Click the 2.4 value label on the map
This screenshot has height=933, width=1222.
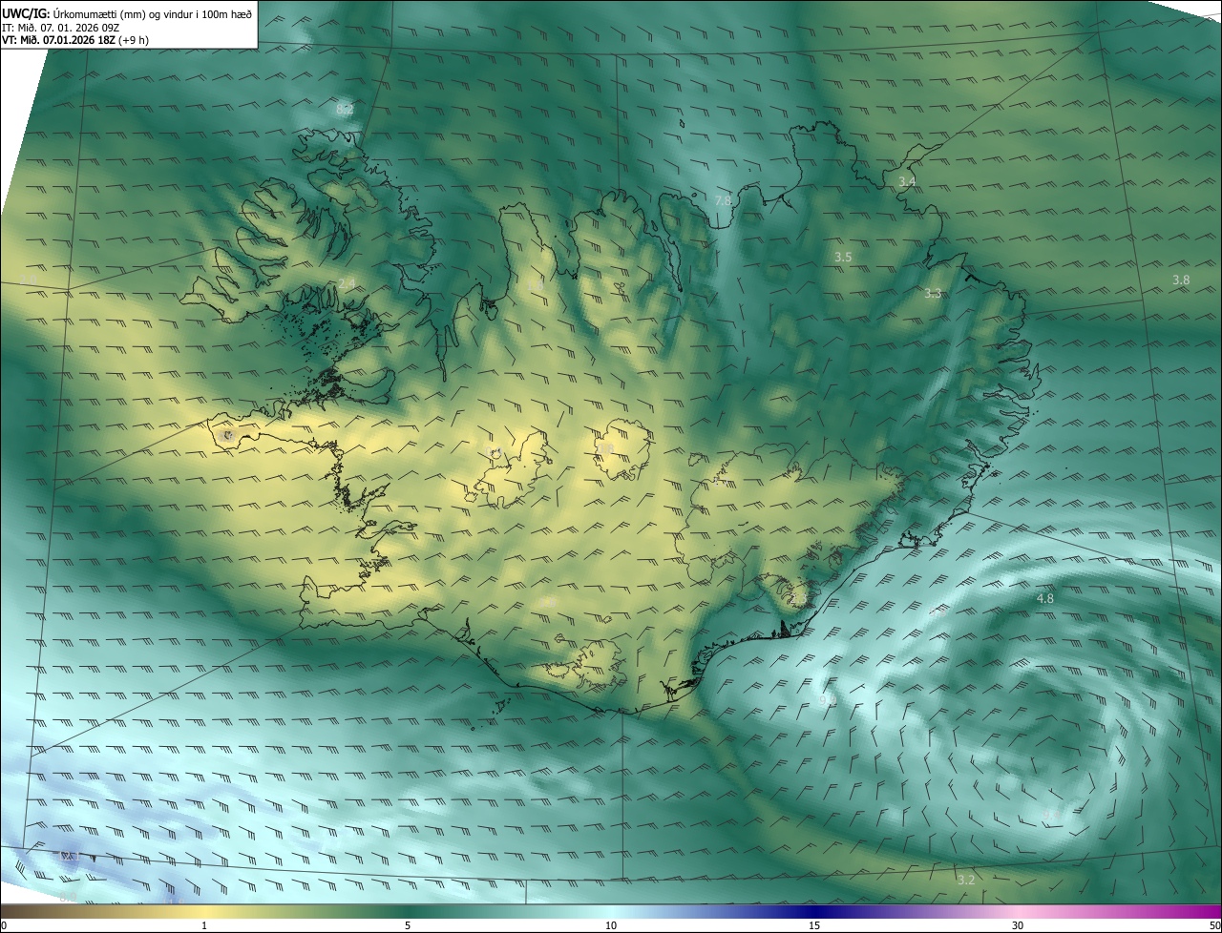click(347, 284)
